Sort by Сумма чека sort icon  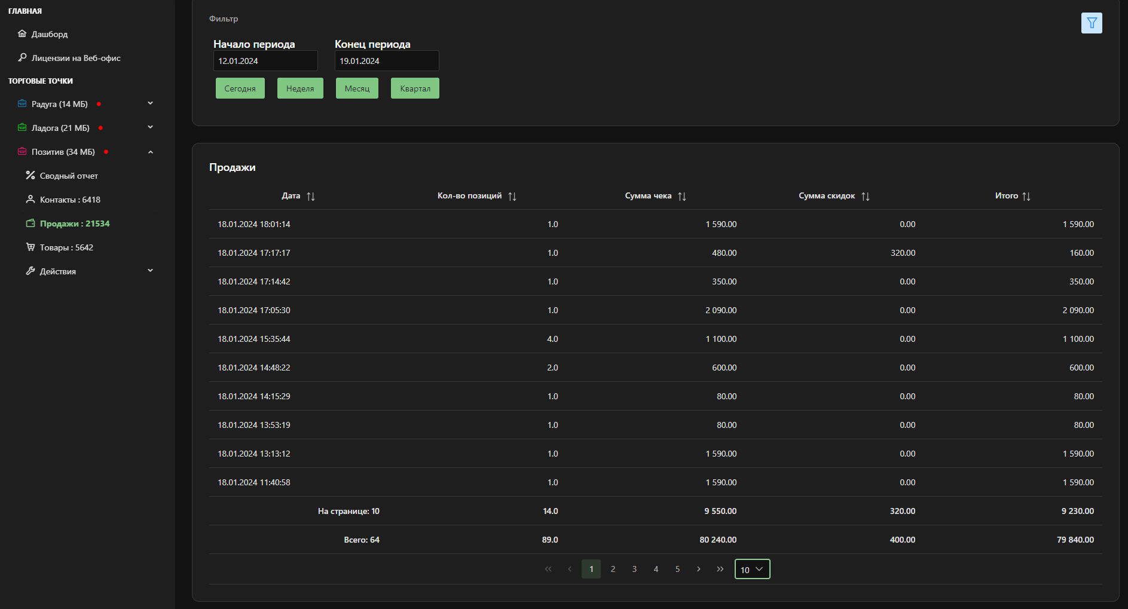[x=682, y=197]
